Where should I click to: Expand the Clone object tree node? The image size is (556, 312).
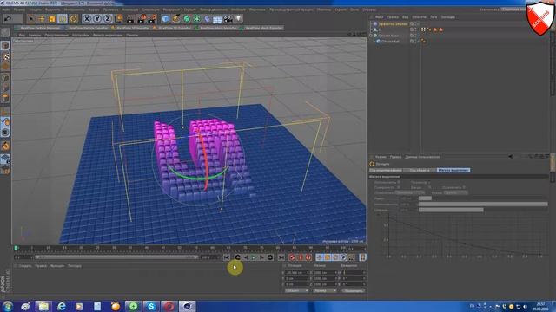371,36
